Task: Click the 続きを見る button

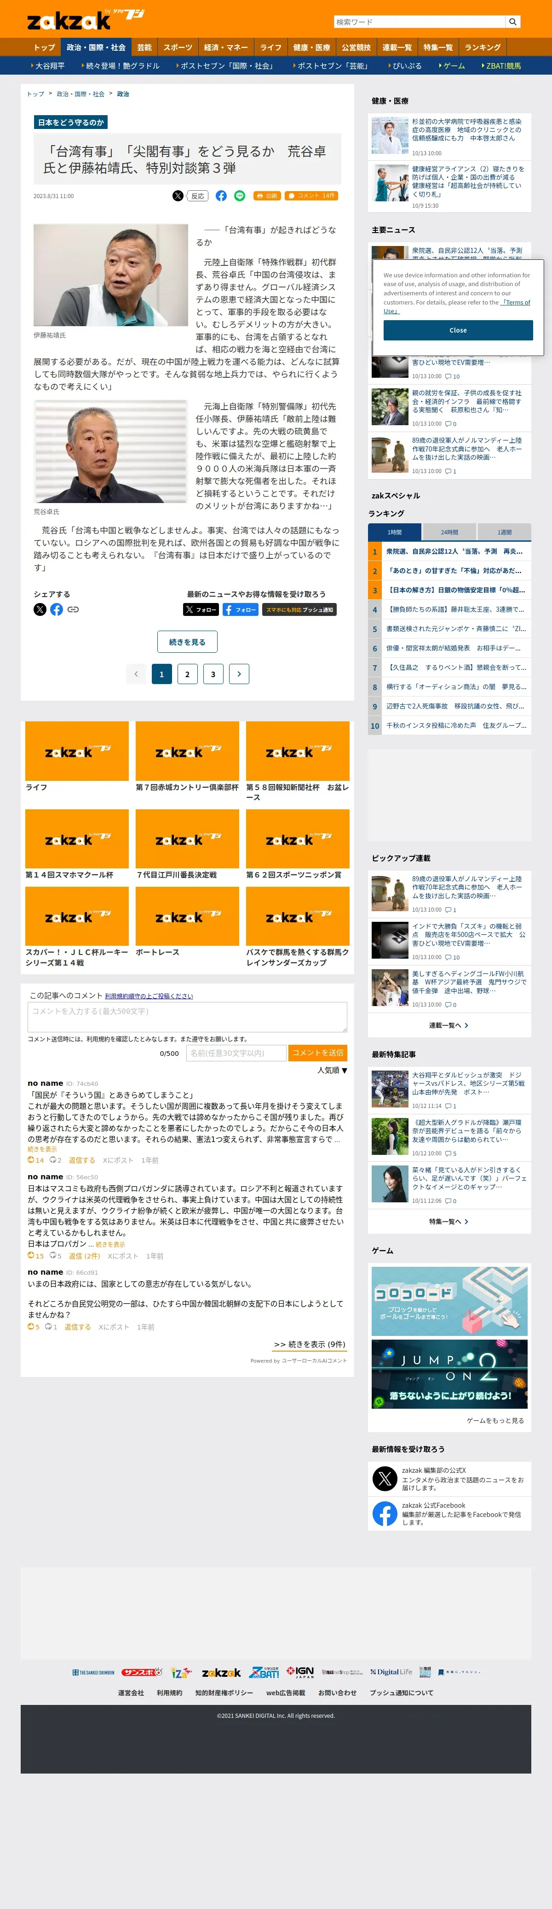Action: pyautogui.click(x=187, y=642)
